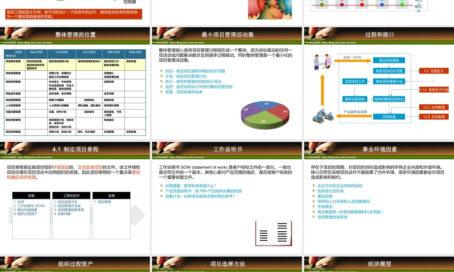Click the 经营需要 - 需求的来源是什么 link
Viewport: 454px width, 272px height.
[190, 185]
